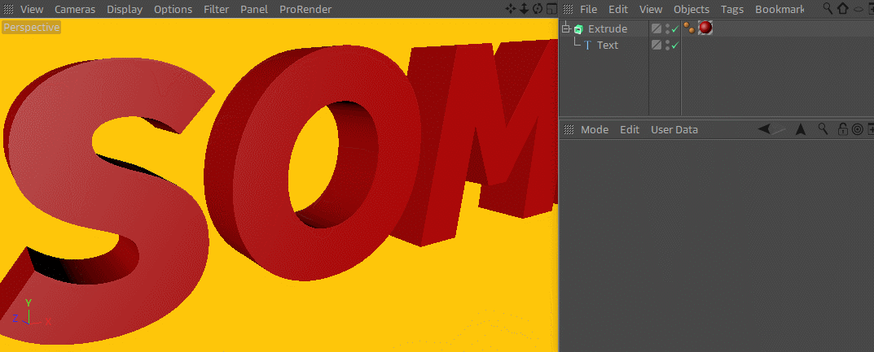The width and height of the screenshot is (874, 352).
Task: Select the Text object in the tree
Action: coord(608,45)
